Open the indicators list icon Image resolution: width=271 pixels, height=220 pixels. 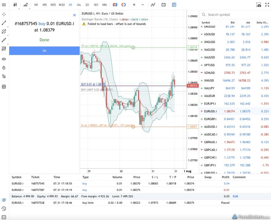(x=153, y=5)
